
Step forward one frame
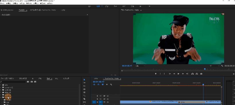(183, 74)
